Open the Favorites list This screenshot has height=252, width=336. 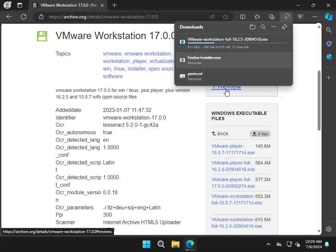point(257,17)
